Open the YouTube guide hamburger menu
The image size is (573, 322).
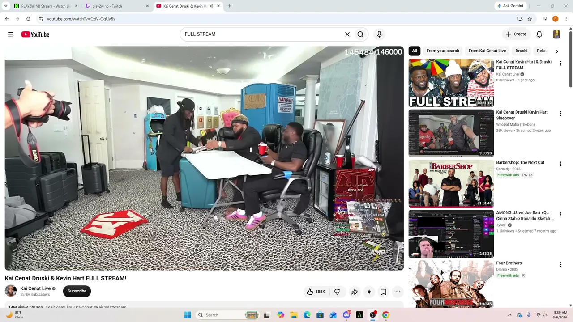[x=11, y=34]
